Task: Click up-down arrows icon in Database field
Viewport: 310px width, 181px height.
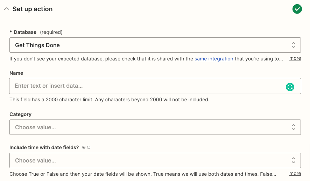Action: pos(294,45)
